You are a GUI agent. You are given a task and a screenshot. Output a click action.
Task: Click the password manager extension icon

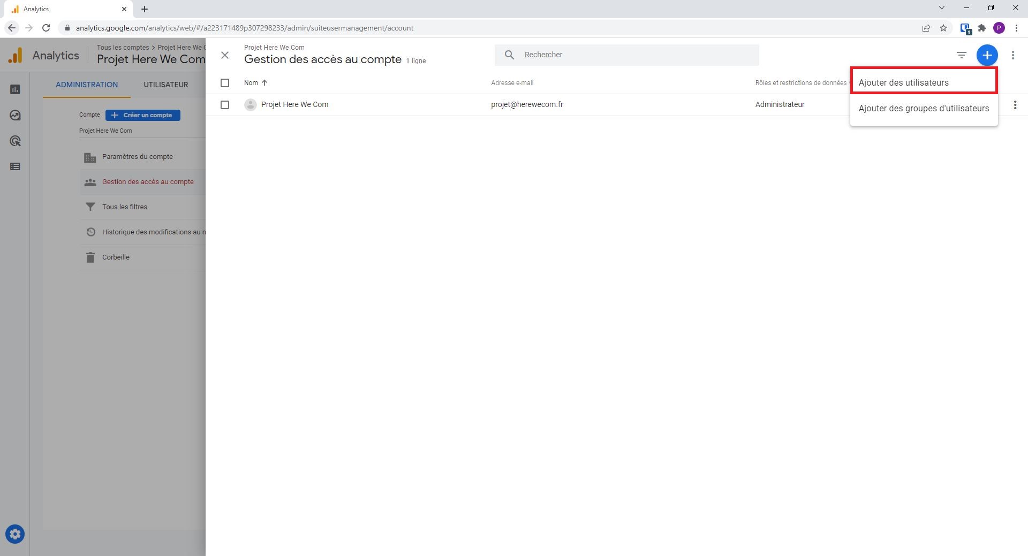pos(965,28)
